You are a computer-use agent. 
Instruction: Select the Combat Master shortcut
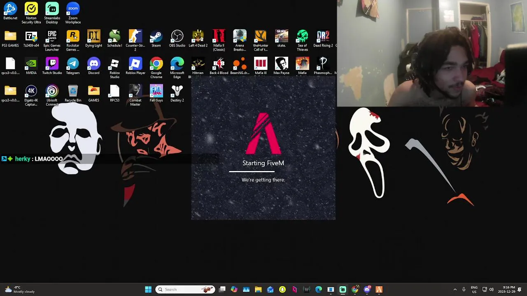[135, 95]
